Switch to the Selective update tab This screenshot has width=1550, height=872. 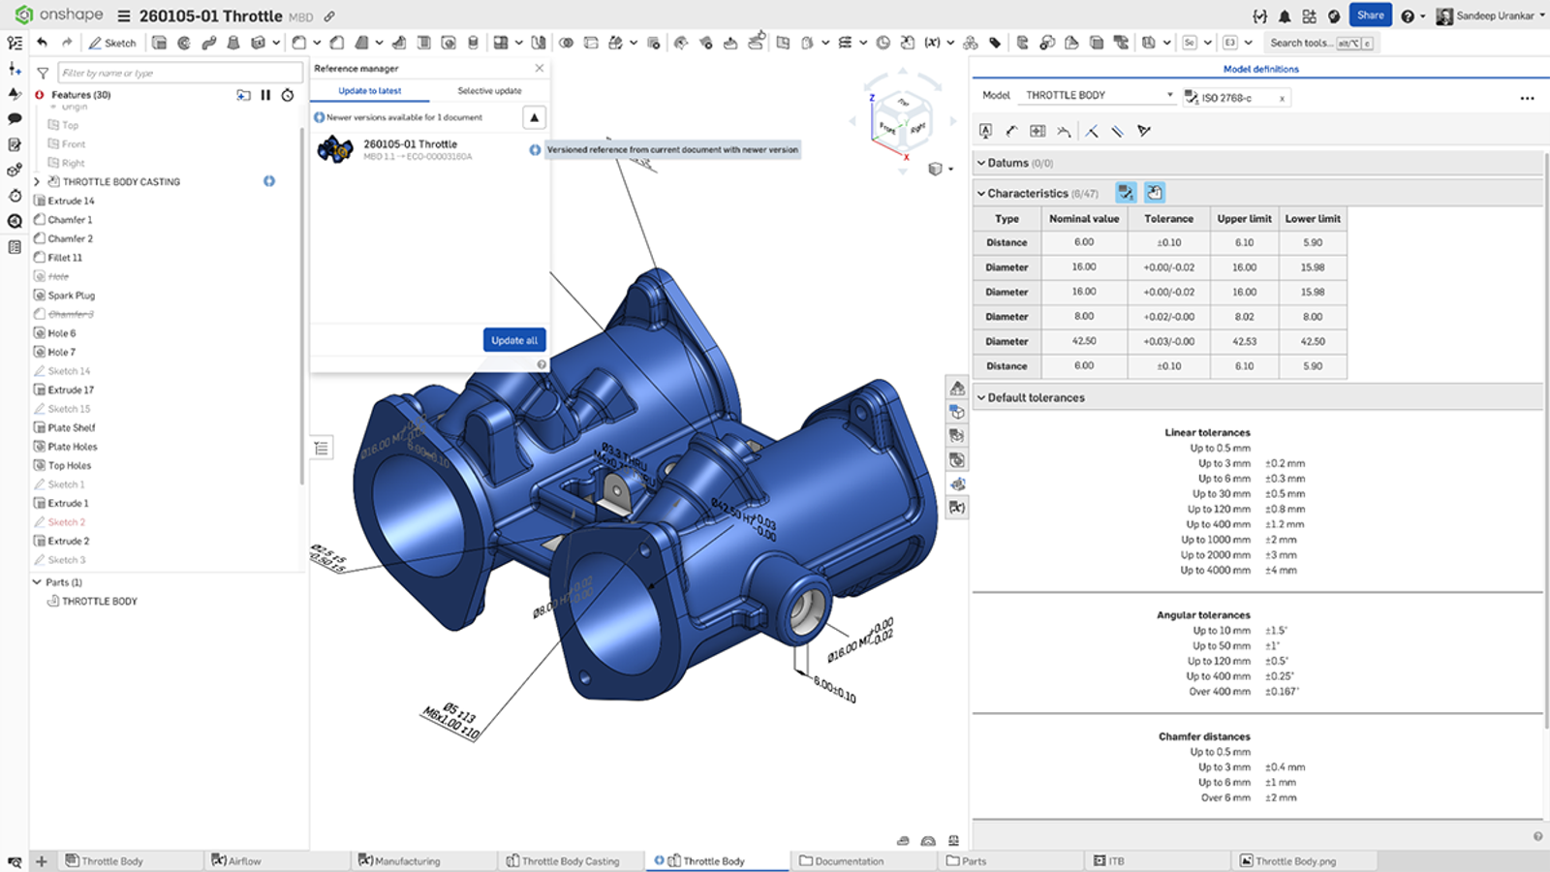[490, 90]
